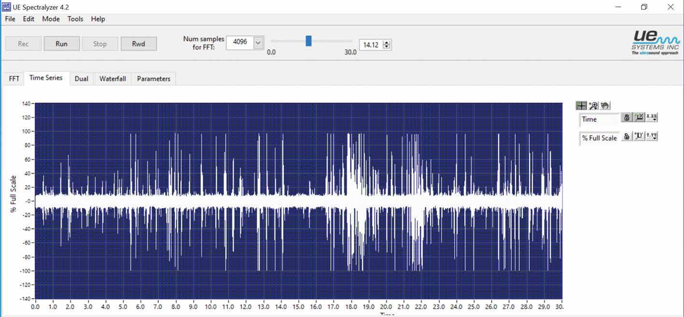Select the hand panning tool

click(x=605, y=106)
